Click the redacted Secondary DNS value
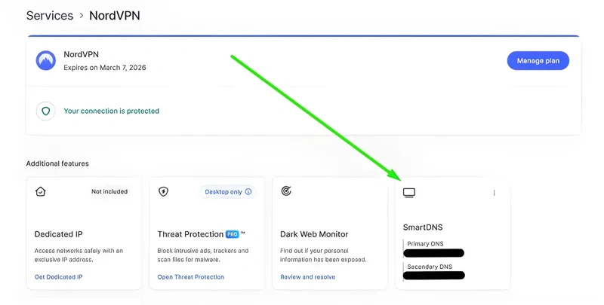The image size is (604, 305). [x=434, y=276]
